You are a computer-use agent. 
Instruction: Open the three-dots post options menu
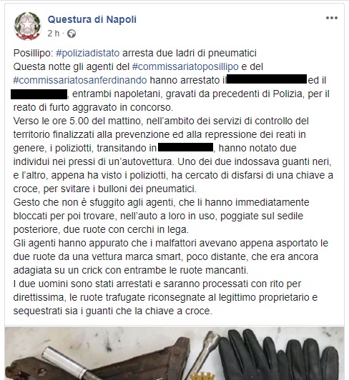pyautogui.click(x=332, y=18)
